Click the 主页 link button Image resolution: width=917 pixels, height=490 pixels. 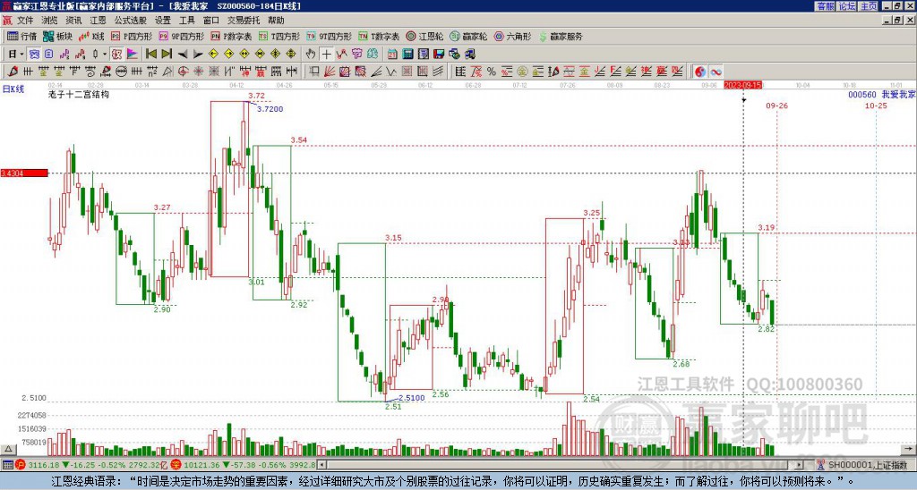tap(868, 6)
